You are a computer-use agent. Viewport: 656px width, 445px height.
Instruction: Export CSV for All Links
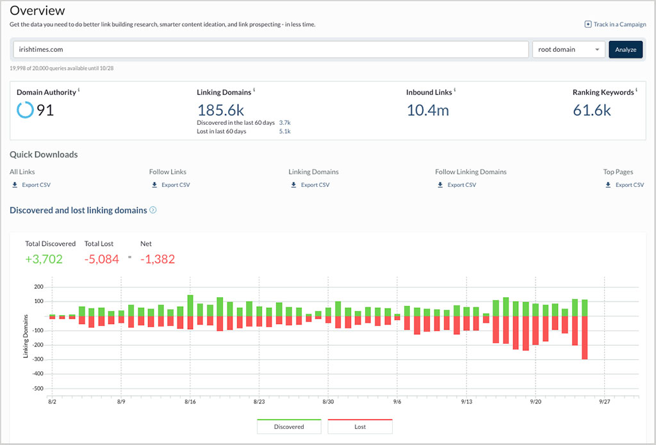point(36,185)
